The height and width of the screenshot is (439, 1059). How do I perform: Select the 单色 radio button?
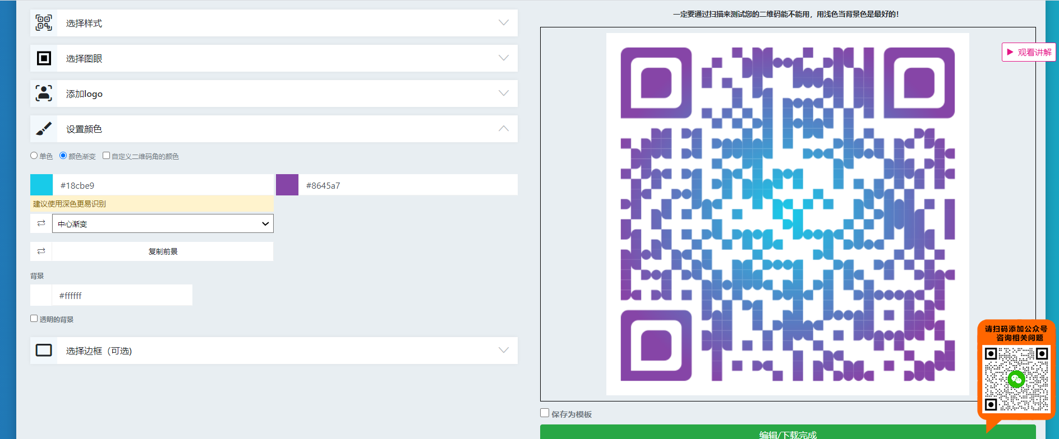pos(34,156)
